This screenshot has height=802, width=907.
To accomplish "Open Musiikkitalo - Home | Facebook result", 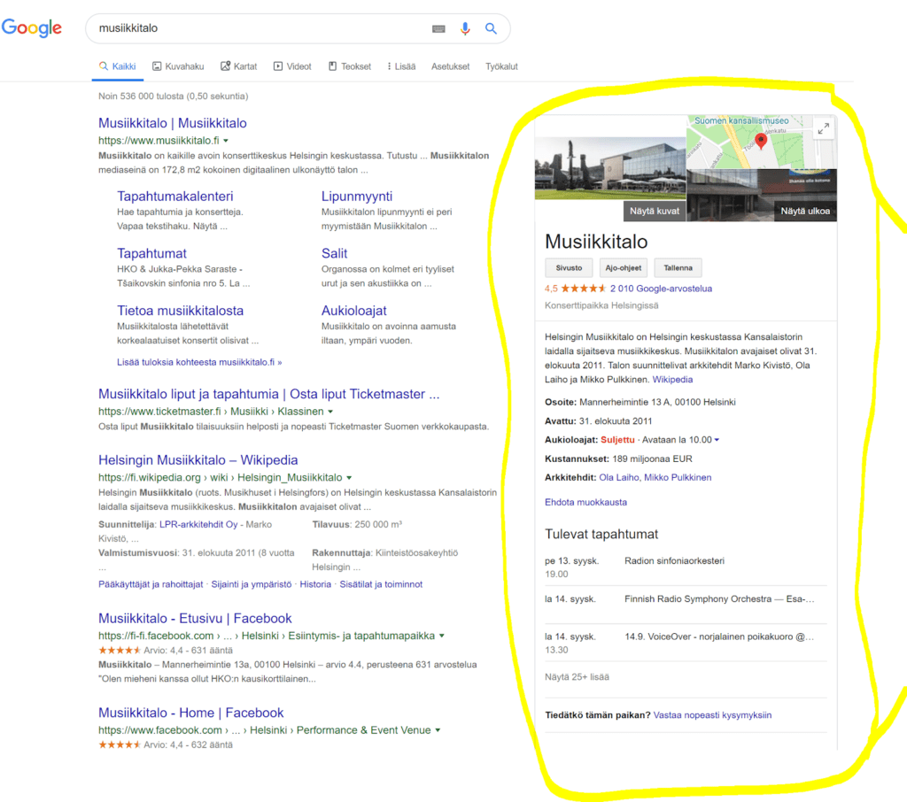I will 191,713.
